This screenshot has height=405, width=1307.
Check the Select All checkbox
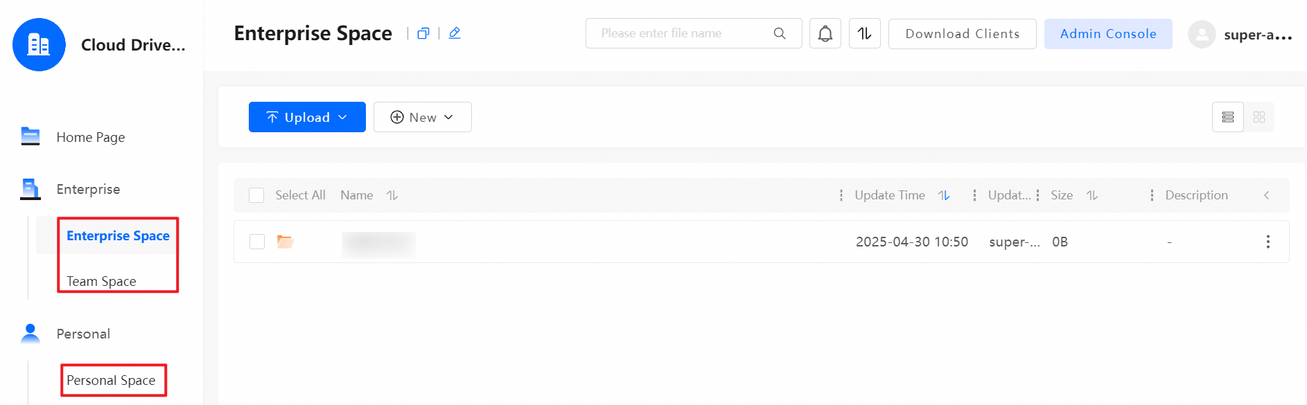pyautogui.click(x=256, y=195)
